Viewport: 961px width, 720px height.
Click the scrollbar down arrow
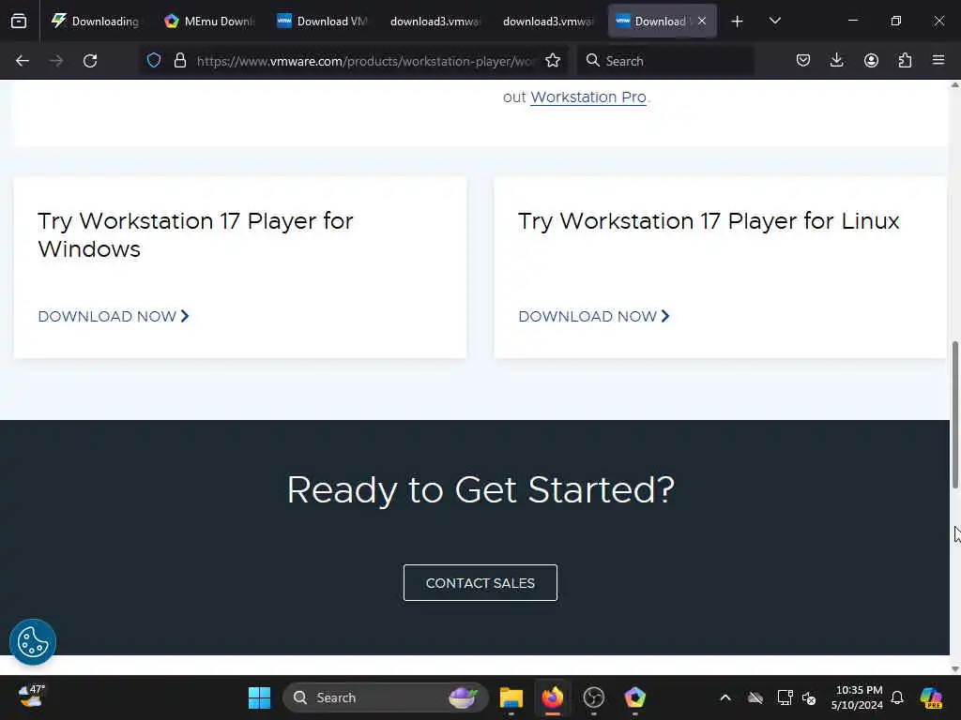pos(954,668)
